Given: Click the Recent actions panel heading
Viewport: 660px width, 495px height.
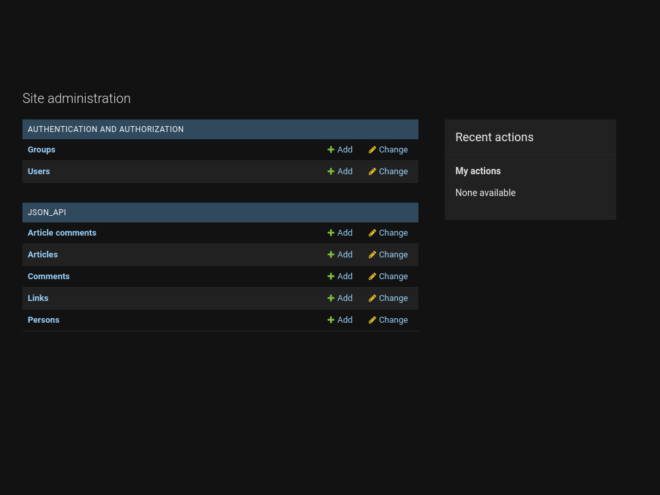Looking at the screenshot, I should coord(494,137).
